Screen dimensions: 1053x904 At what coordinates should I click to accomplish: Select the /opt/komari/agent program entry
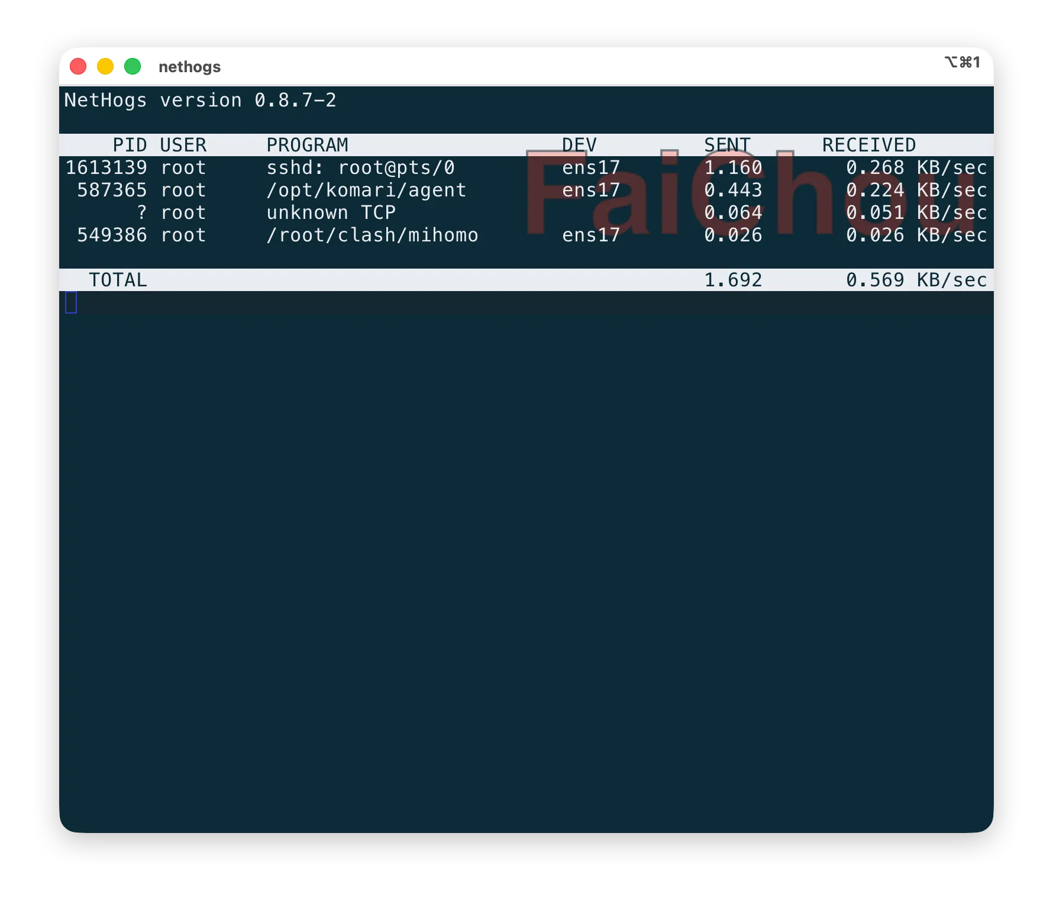pyautogui.click(x=366, y=191)
